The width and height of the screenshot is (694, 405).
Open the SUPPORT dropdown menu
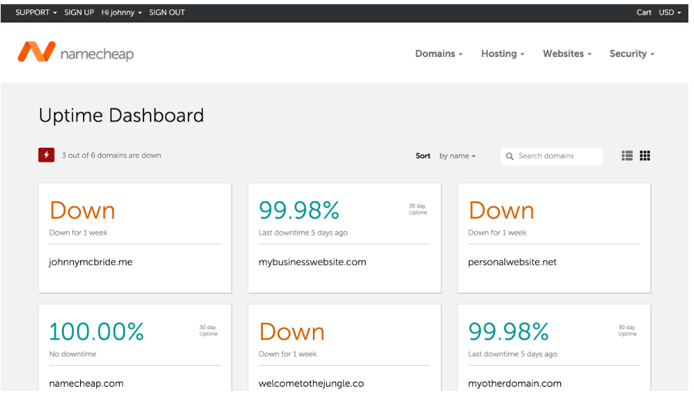pyautogui.click(x=36, y=12)
